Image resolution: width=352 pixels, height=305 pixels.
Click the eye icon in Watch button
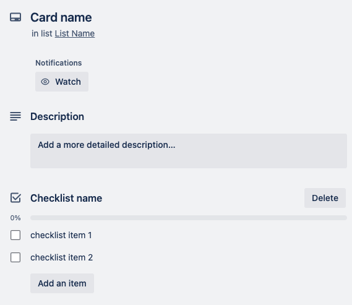click(45, 82)
